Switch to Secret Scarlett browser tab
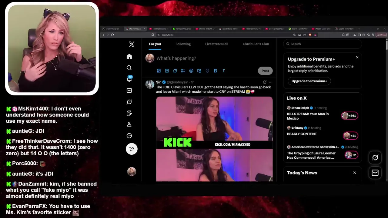The height and width of the screenshot is (218, 388). [298, 29]
